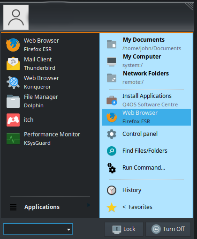
Task: Click the Control panel gear icon
Action: pos(112,134)
